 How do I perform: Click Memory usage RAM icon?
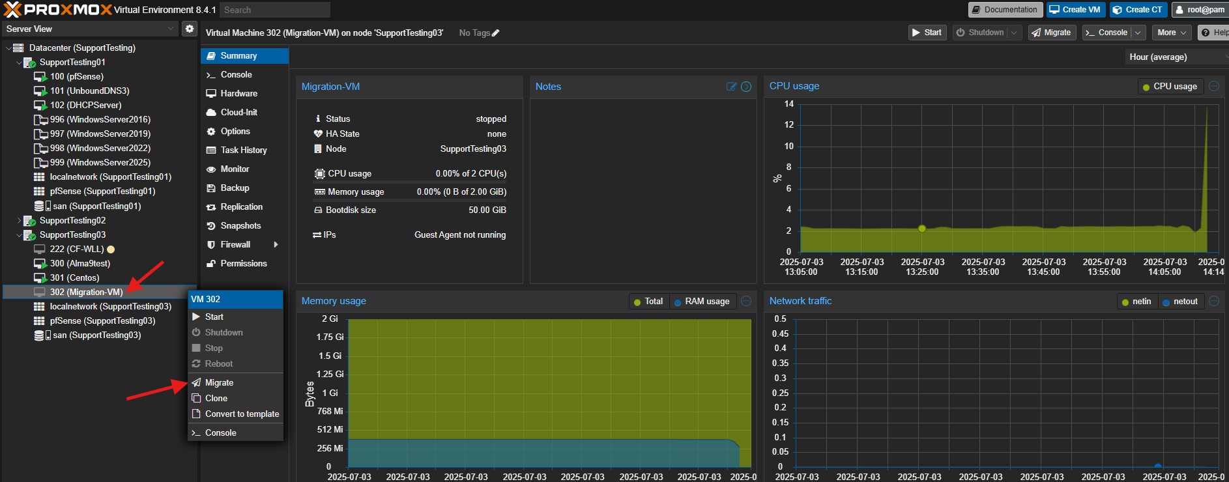[x=319, y=192]
